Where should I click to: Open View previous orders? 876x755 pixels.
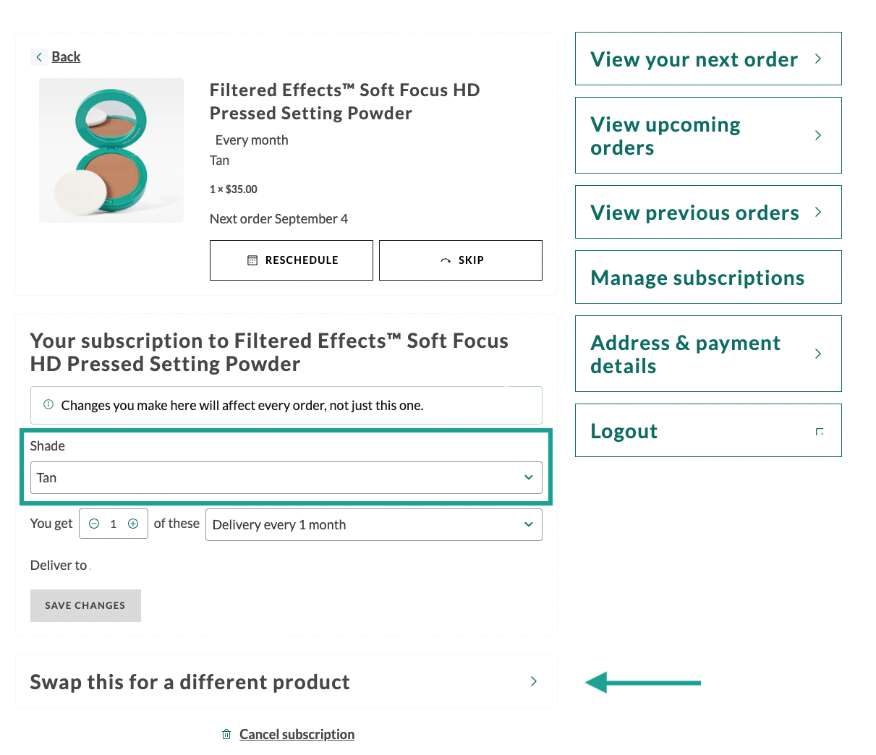(x=707, y=213)
